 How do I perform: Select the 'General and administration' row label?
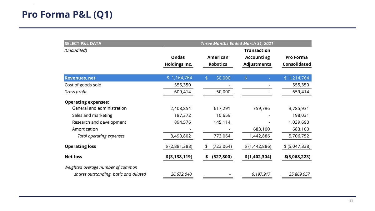click(99, 108)
